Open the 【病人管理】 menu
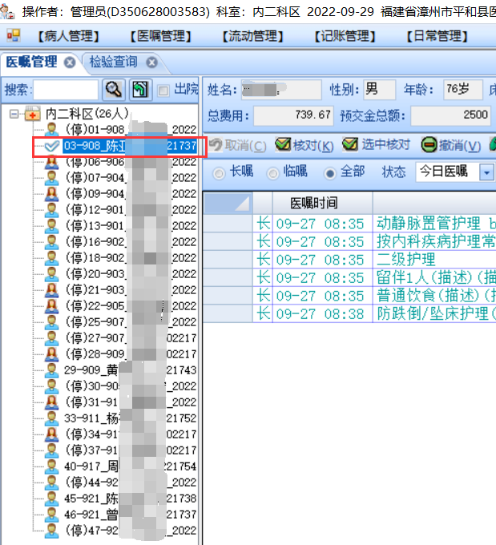 (68, 36)
